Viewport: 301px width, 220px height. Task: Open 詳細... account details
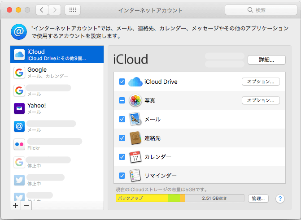(266, 60)
